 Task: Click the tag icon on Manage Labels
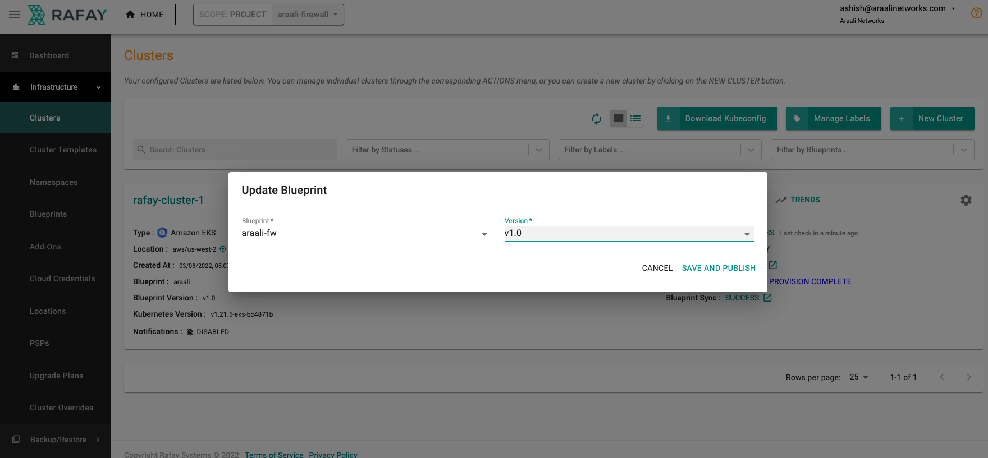[797, 119]
